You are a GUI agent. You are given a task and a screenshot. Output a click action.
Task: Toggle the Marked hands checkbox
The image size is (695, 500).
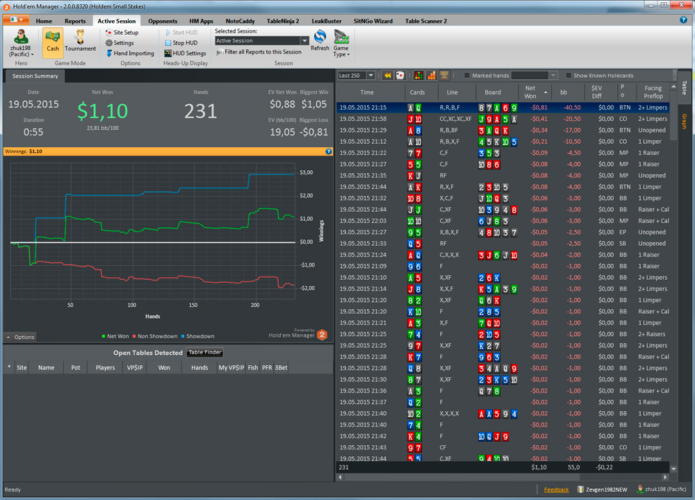(x=467, y=75)
